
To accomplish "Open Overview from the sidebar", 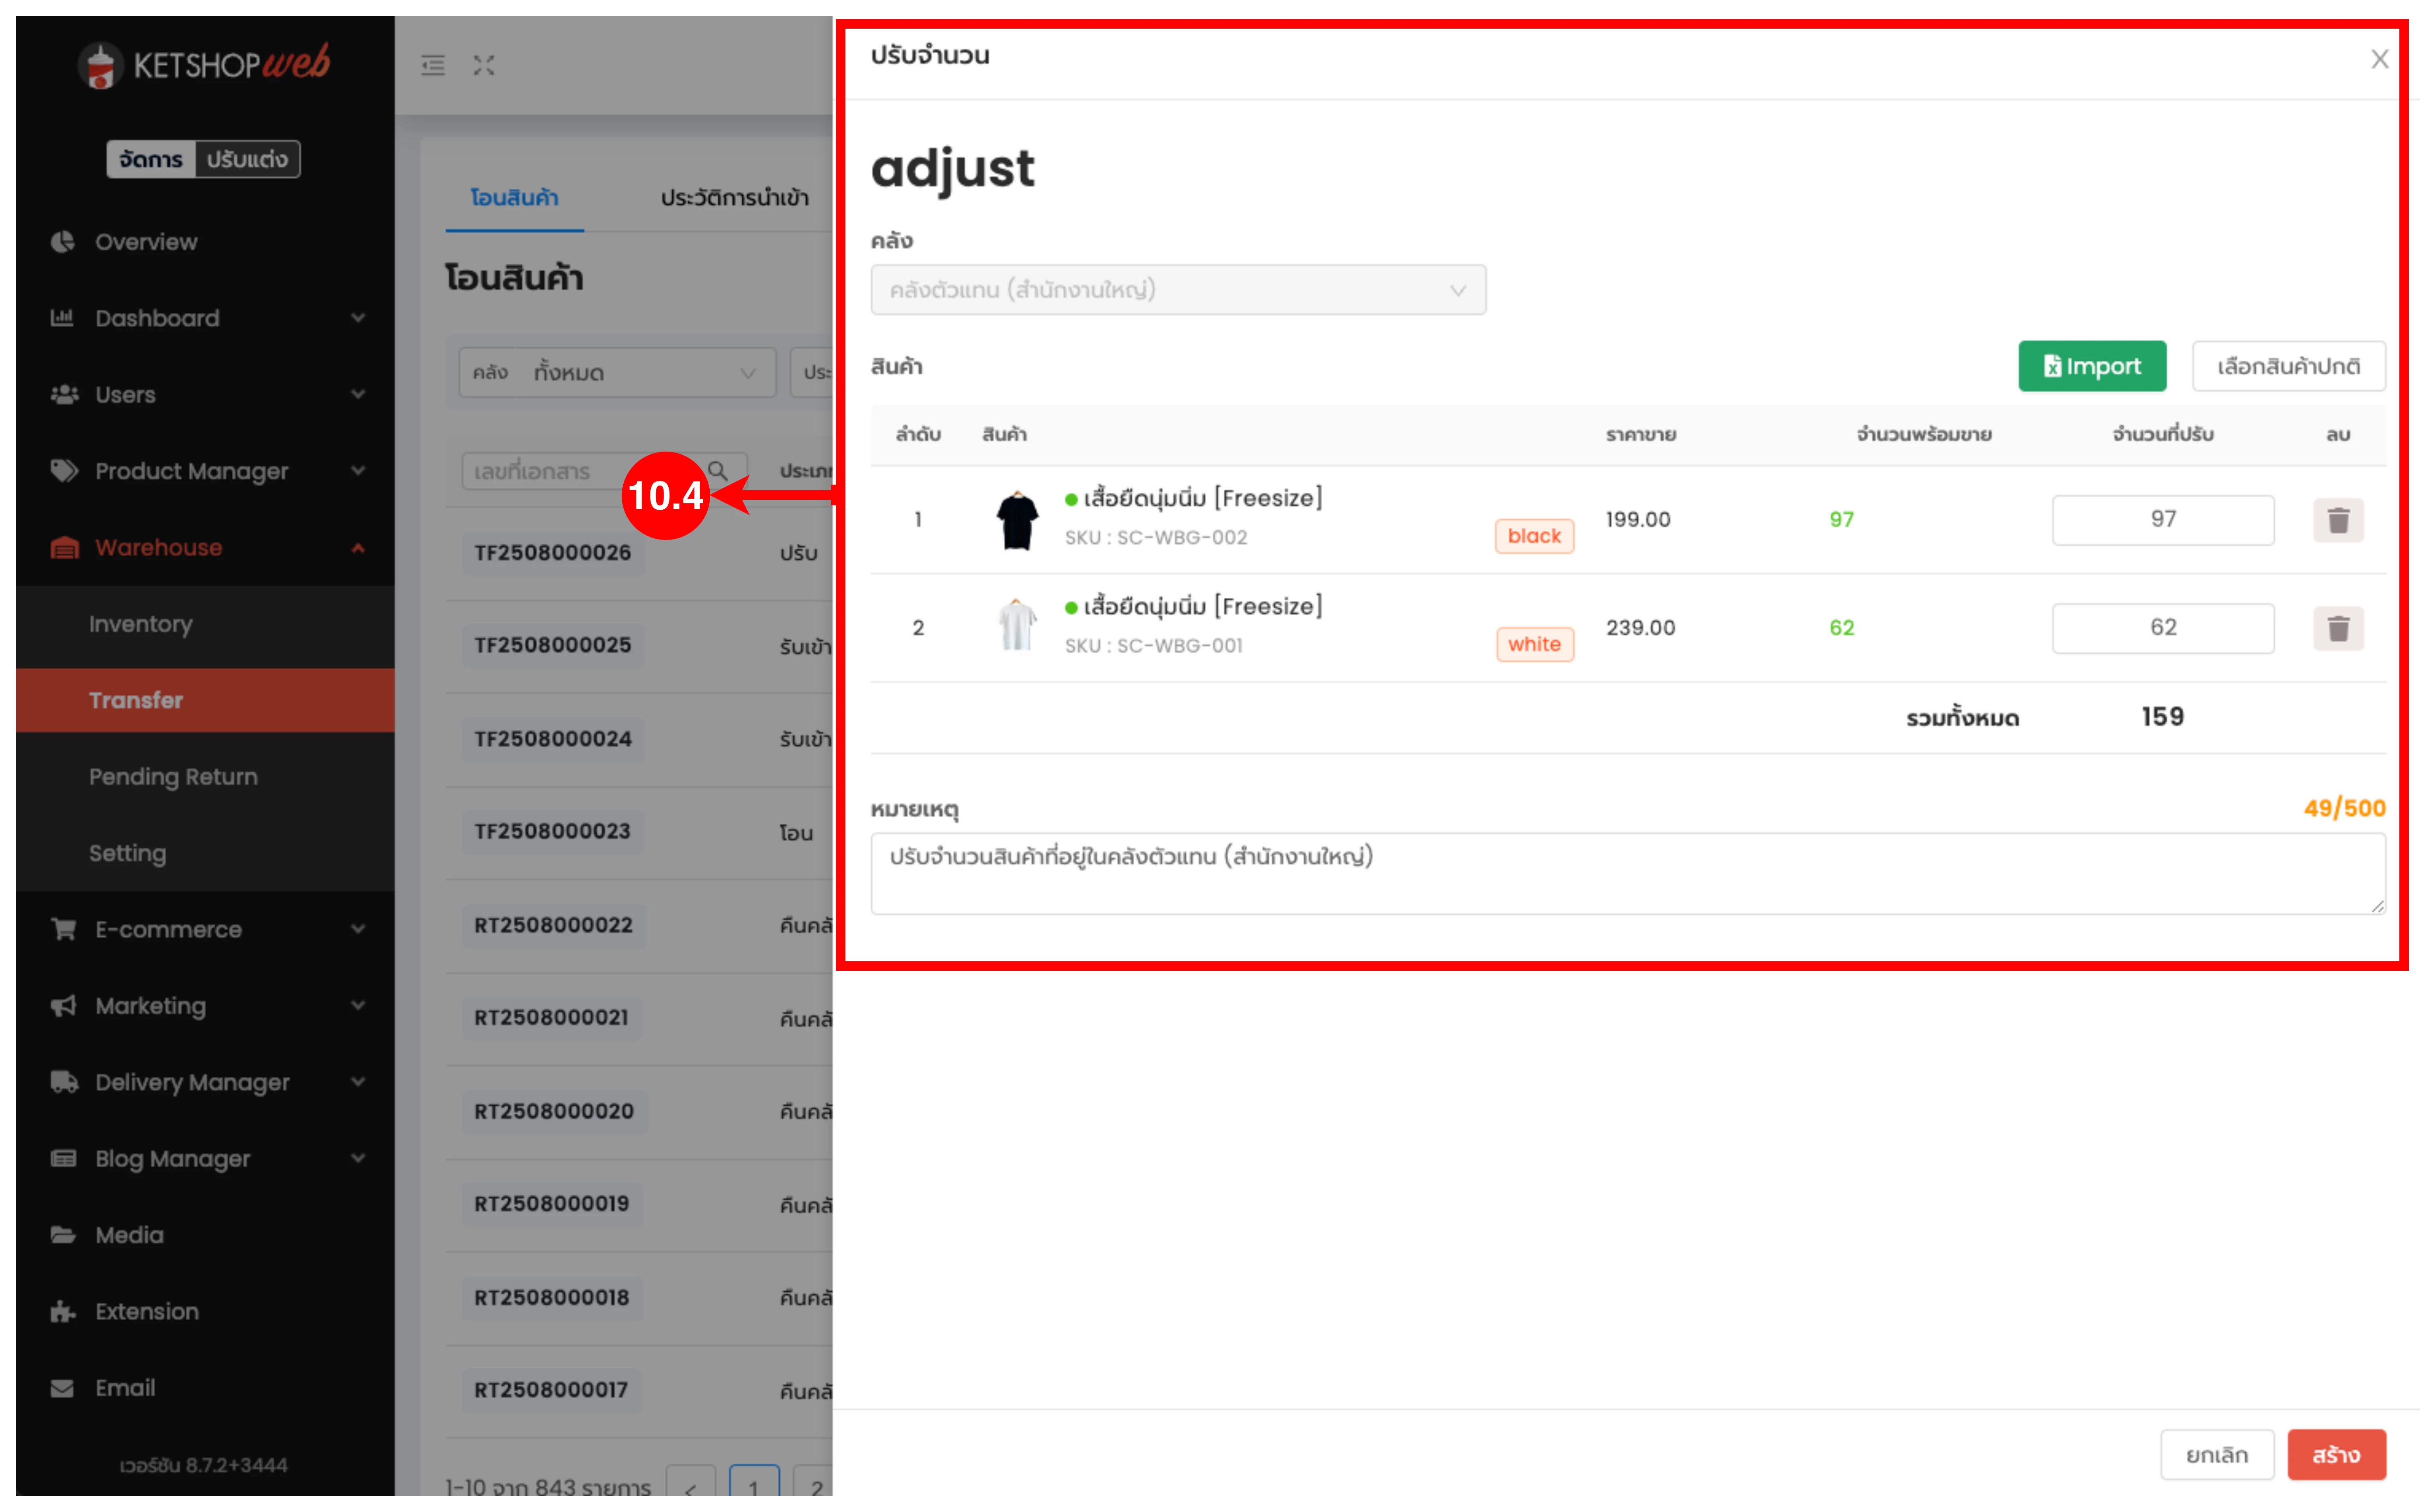I will click(x=146, y=242).
